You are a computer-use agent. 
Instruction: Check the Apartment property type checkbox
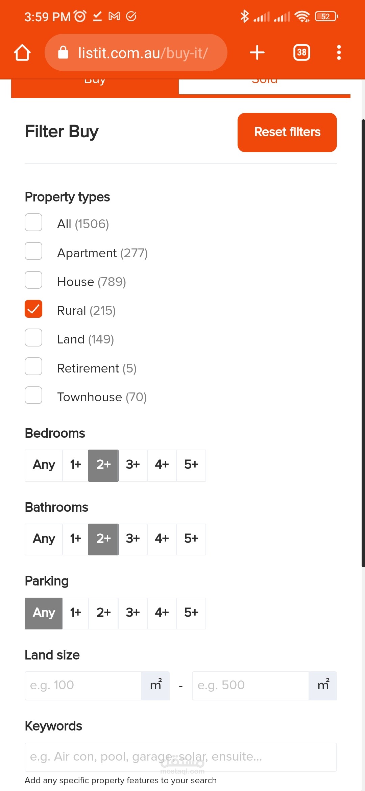pyautogui.click(x=33, y=251)
